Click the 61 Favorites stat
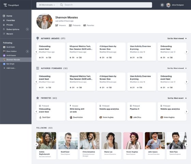This screenshot has width=191, height=164. click(89, 25)
